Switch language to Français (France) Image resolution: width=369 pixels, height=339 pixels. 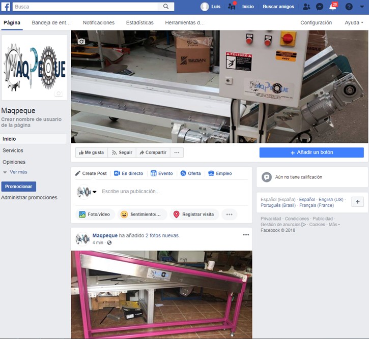(x=317, y=205)
